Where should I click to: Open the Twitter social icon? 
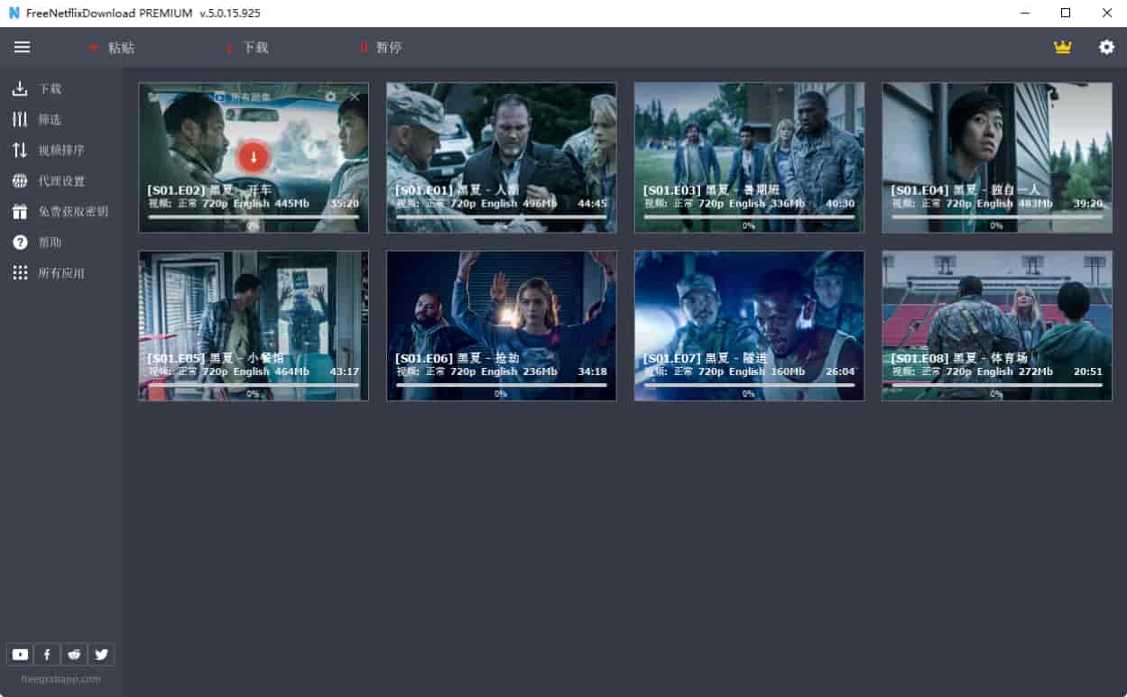[102, 655]
